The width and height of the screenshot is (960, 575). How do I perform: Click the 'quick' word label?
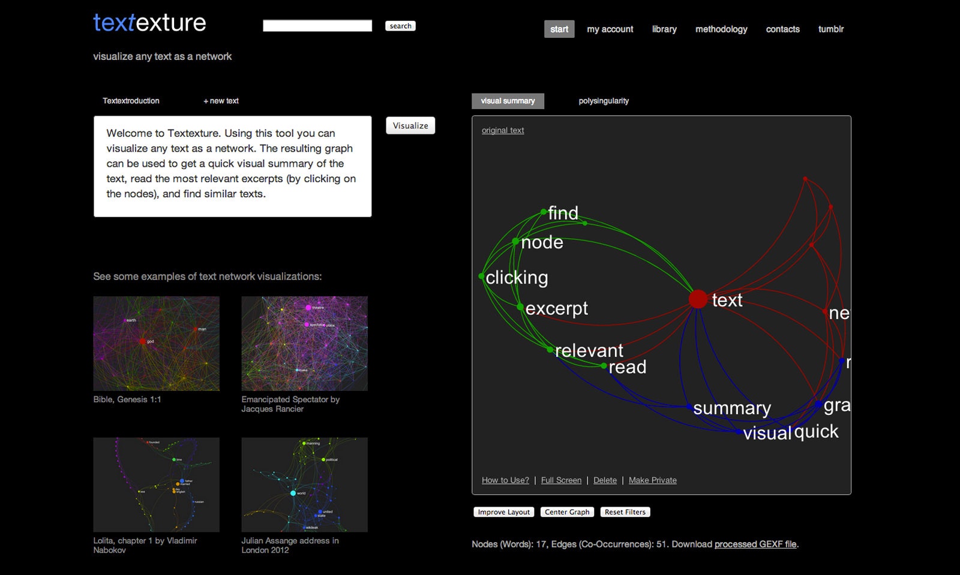[817, 432]
